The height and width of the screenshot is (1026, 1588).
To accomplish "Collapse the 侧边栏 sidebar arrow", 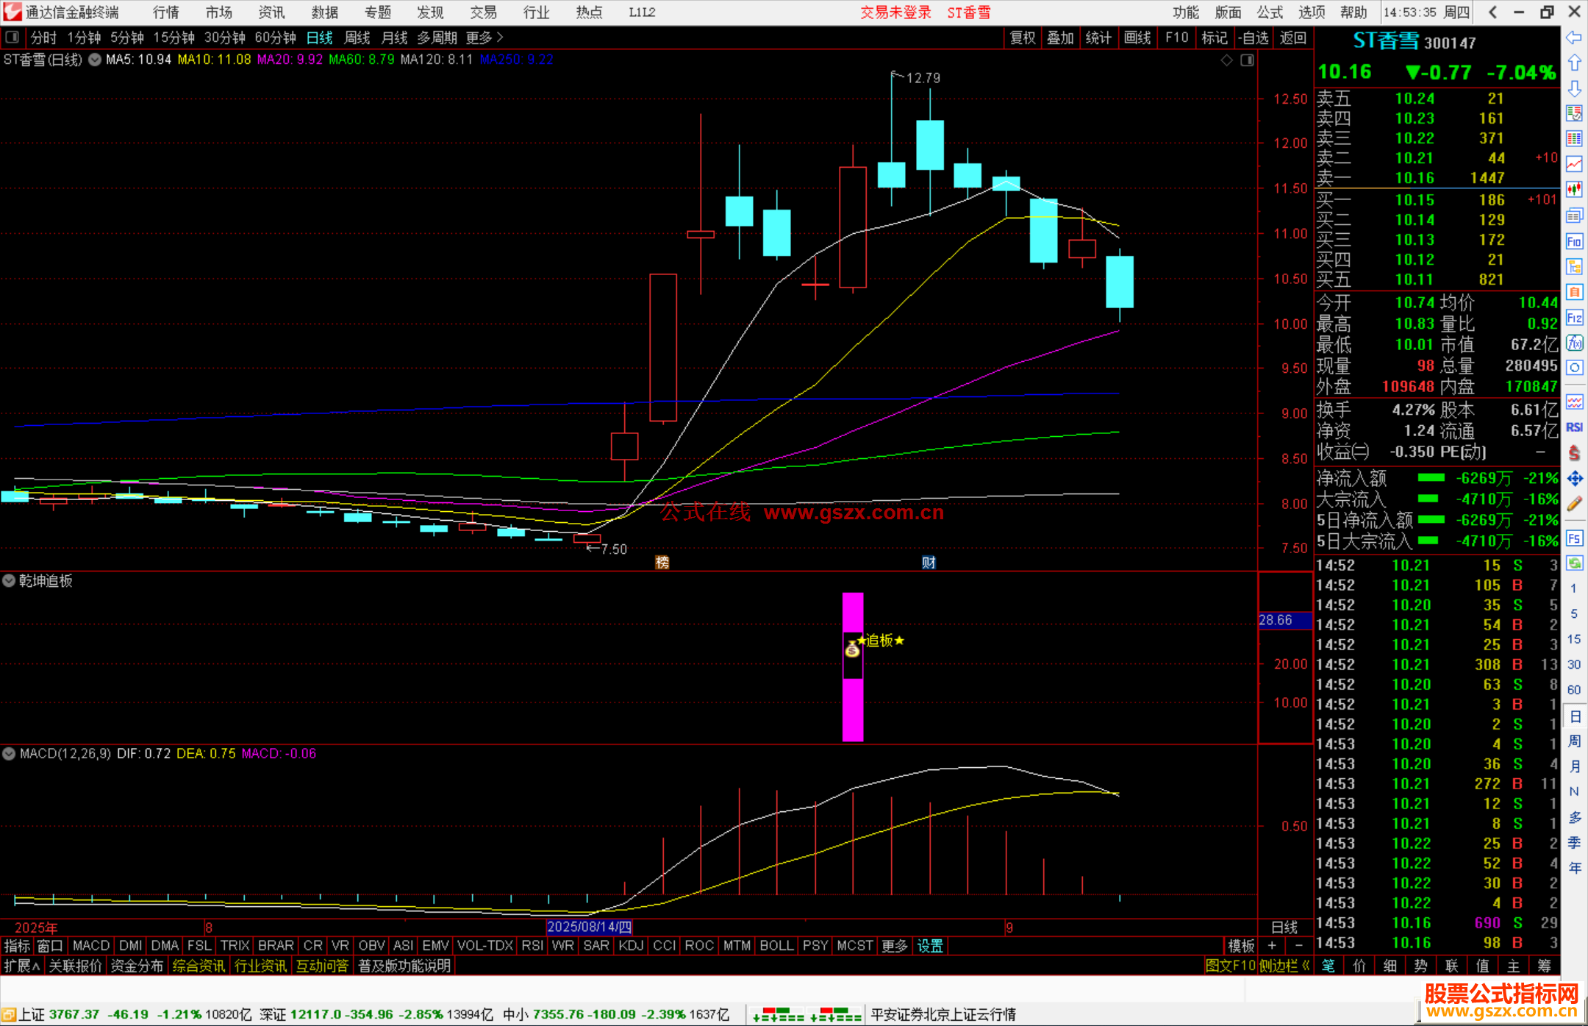I will (x=1284, y=966).
